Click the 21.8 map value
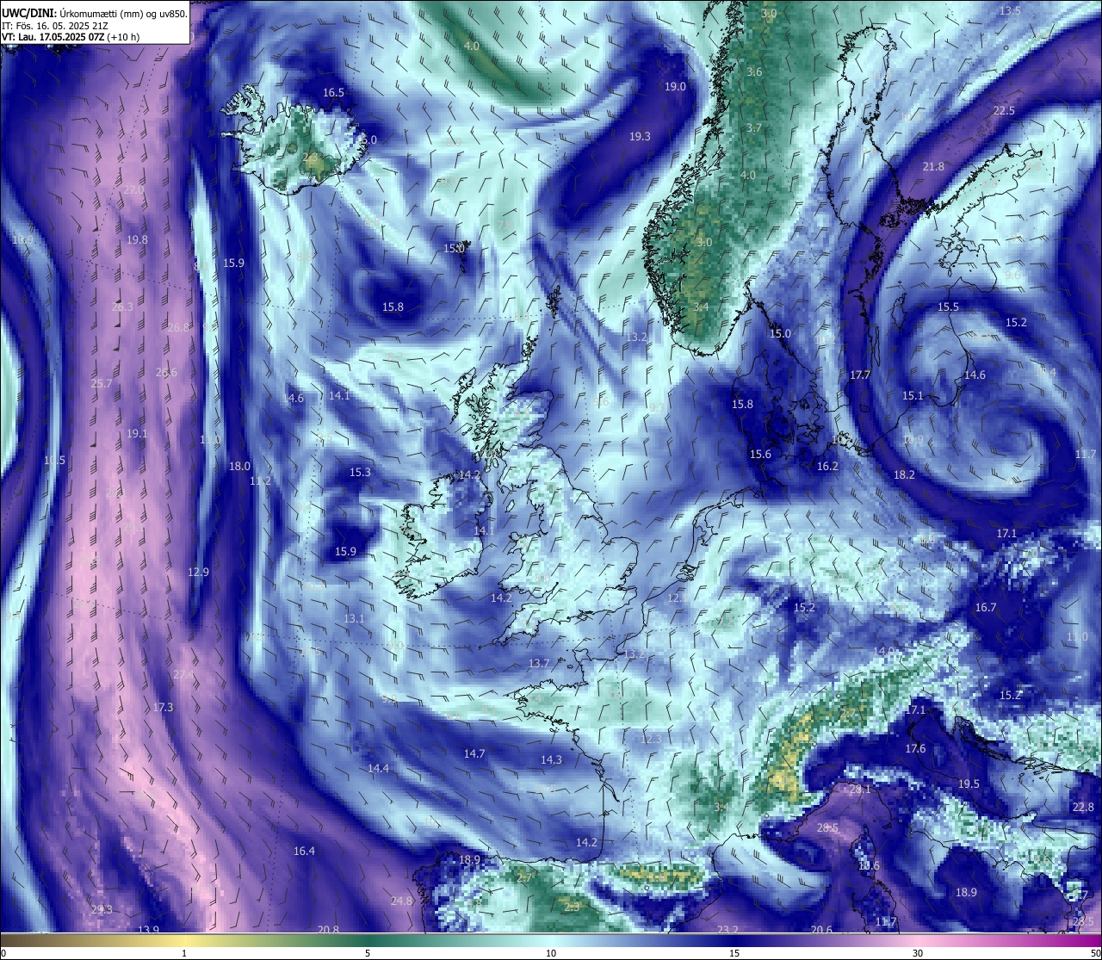 tap(933, 166)
